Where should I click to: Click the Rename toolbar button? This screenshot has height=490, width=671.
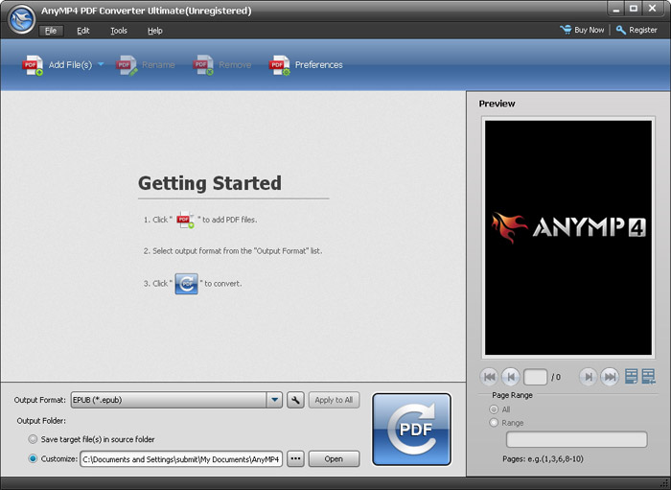[x=146, y=65]
